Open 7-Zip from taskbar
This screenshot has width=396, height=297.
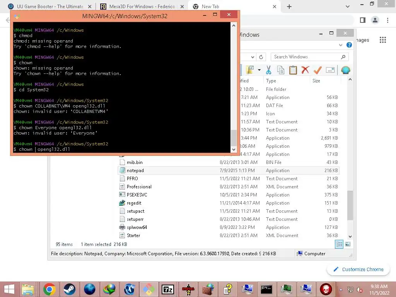[x=168, y=289]
